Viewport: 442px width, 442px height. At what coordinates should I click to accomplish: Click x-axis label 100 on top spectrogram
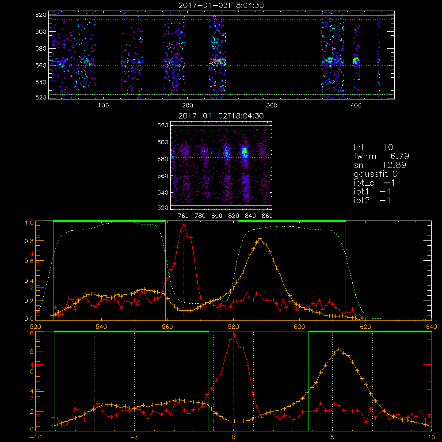click(x=103, y=106)
